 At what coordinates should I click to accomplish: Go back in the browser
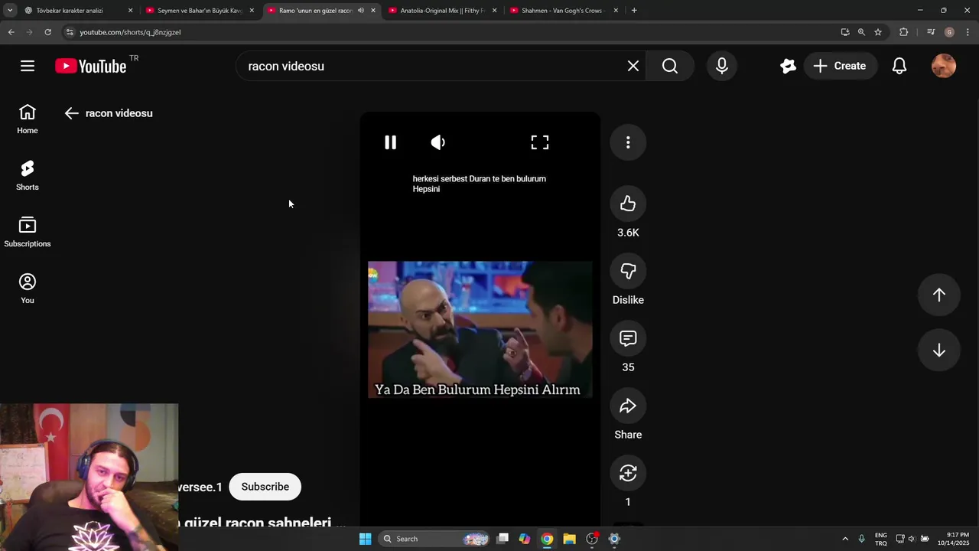coord(11,32)
